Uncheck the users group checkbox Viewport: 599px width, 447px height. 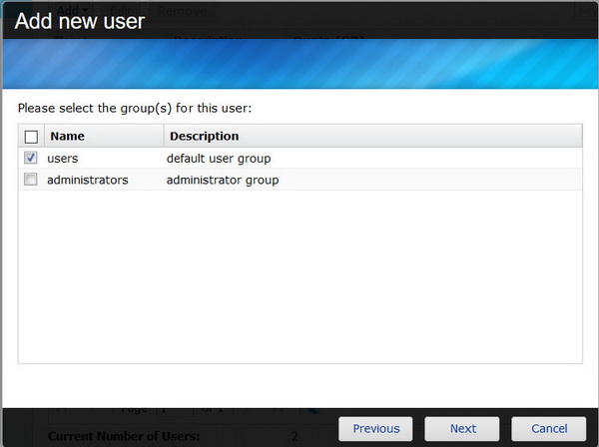tap(31, 158)
